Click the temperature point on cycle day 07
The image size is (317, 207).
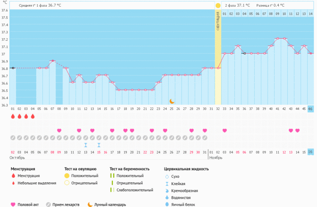[x=52, y=61]
